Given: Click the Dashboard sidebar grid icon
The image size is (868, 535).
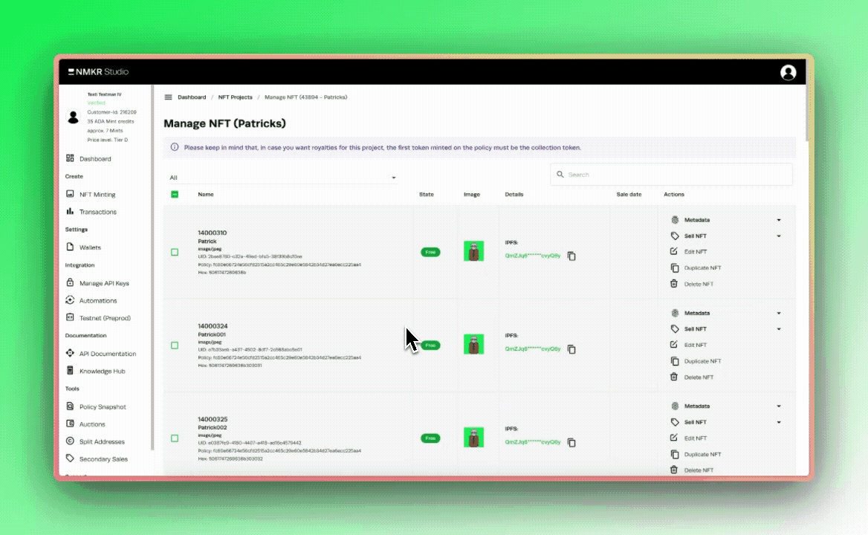Looking at the screenshot, I should [x=70, y=158].
